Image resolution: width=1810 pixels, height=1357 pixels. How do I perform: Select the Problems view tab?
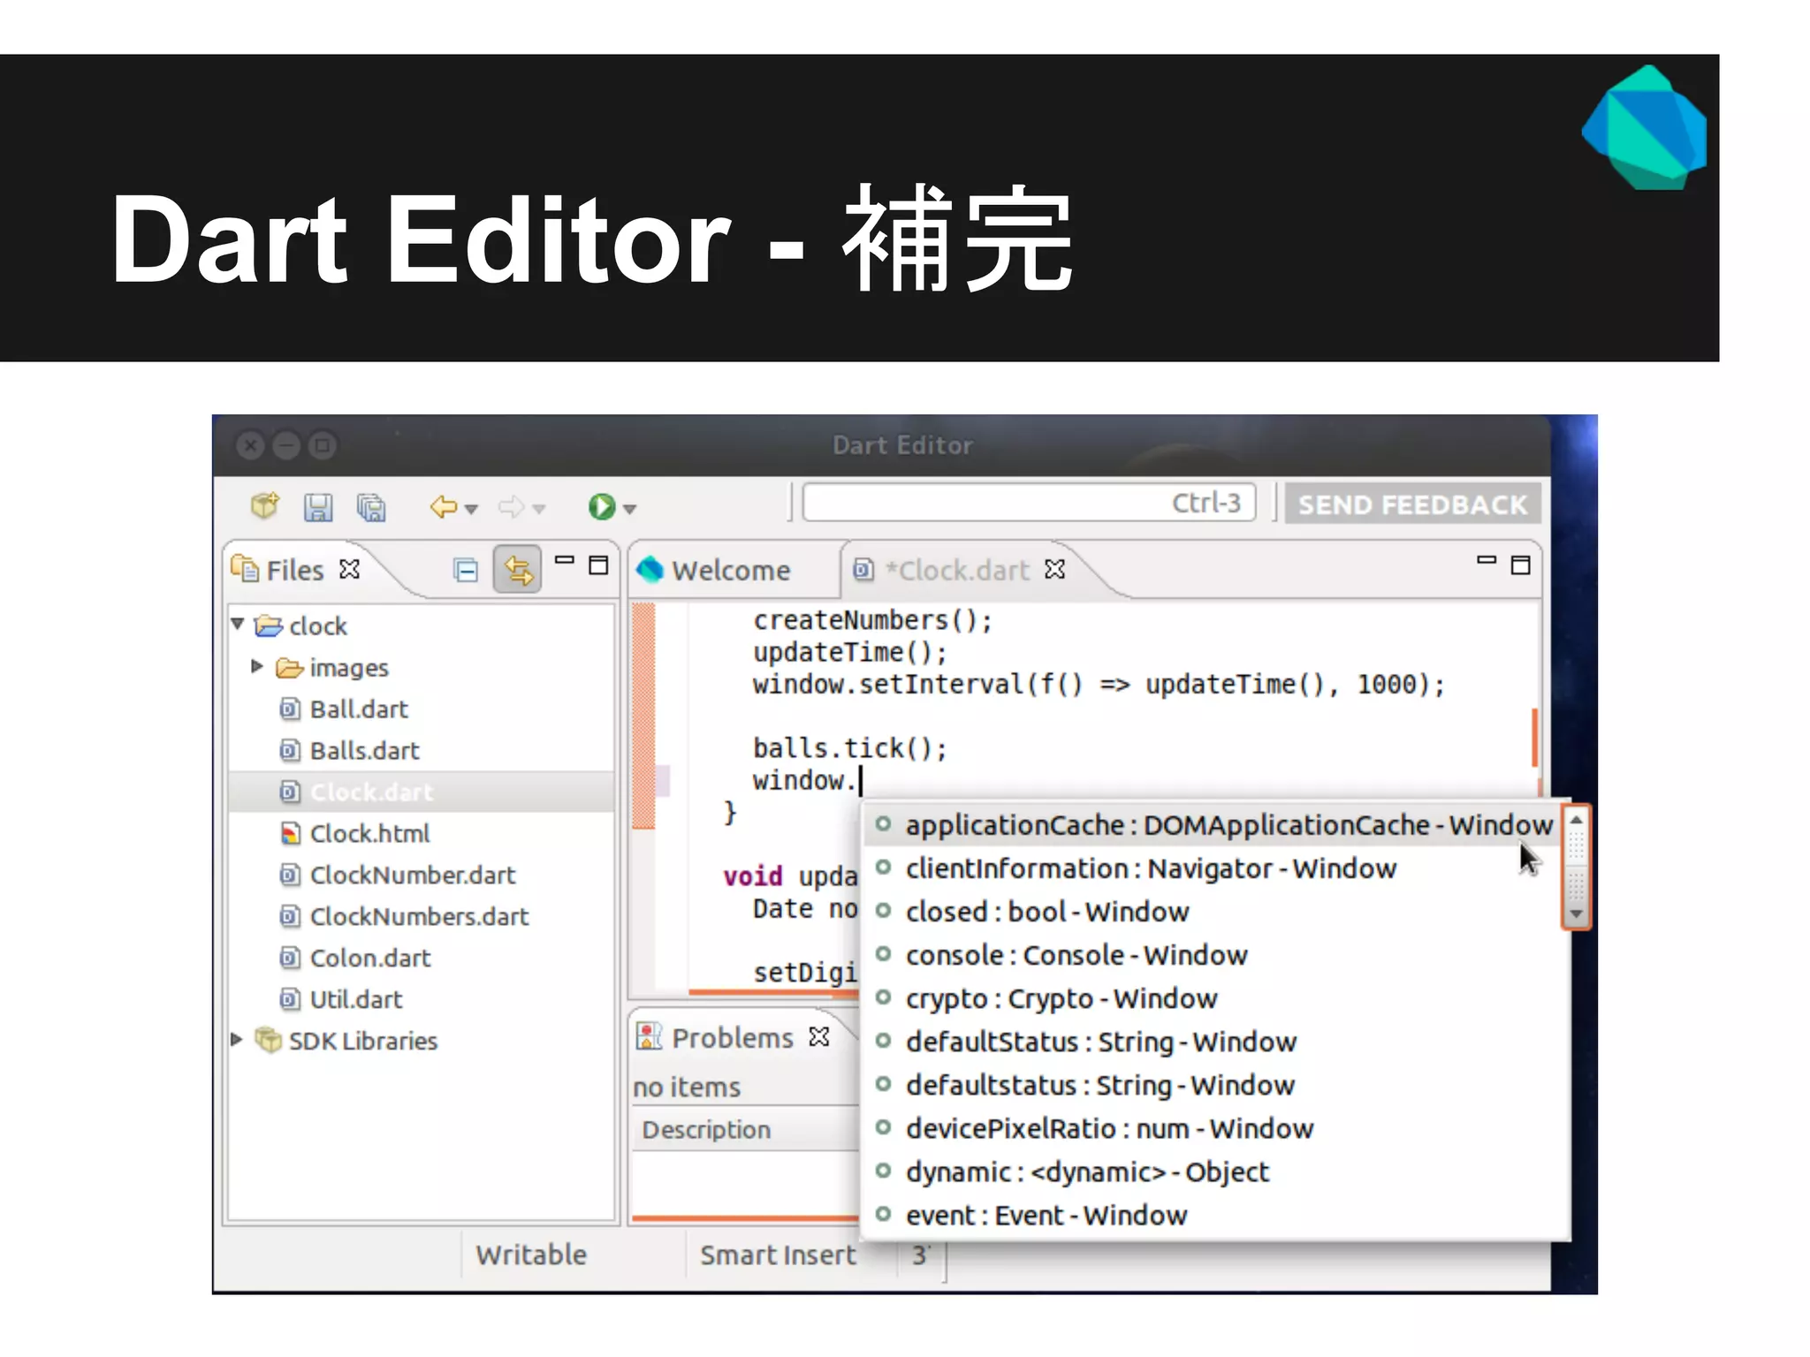coord(732,1038)
